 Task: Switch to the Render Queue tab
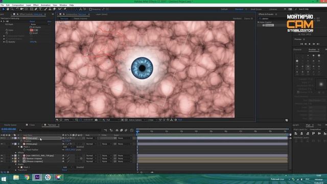10,125
